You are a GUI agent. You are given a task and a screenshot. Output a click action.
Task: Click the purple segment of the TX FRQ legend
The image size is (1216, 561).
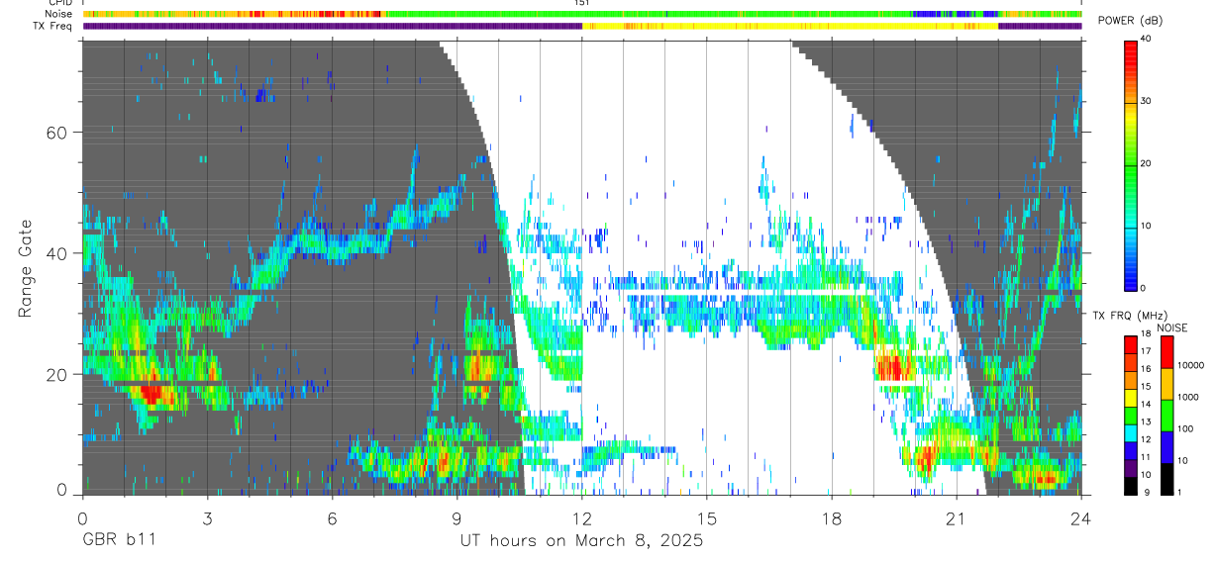(x=1131, y=468)
